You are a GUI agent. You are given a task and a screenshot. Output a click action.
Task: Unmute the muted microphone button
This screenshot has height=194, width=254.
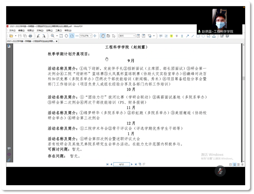point(220,171)
